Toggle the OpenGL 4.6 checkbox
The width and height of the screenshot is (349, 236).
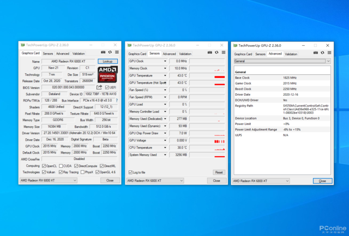pos(97,172)
